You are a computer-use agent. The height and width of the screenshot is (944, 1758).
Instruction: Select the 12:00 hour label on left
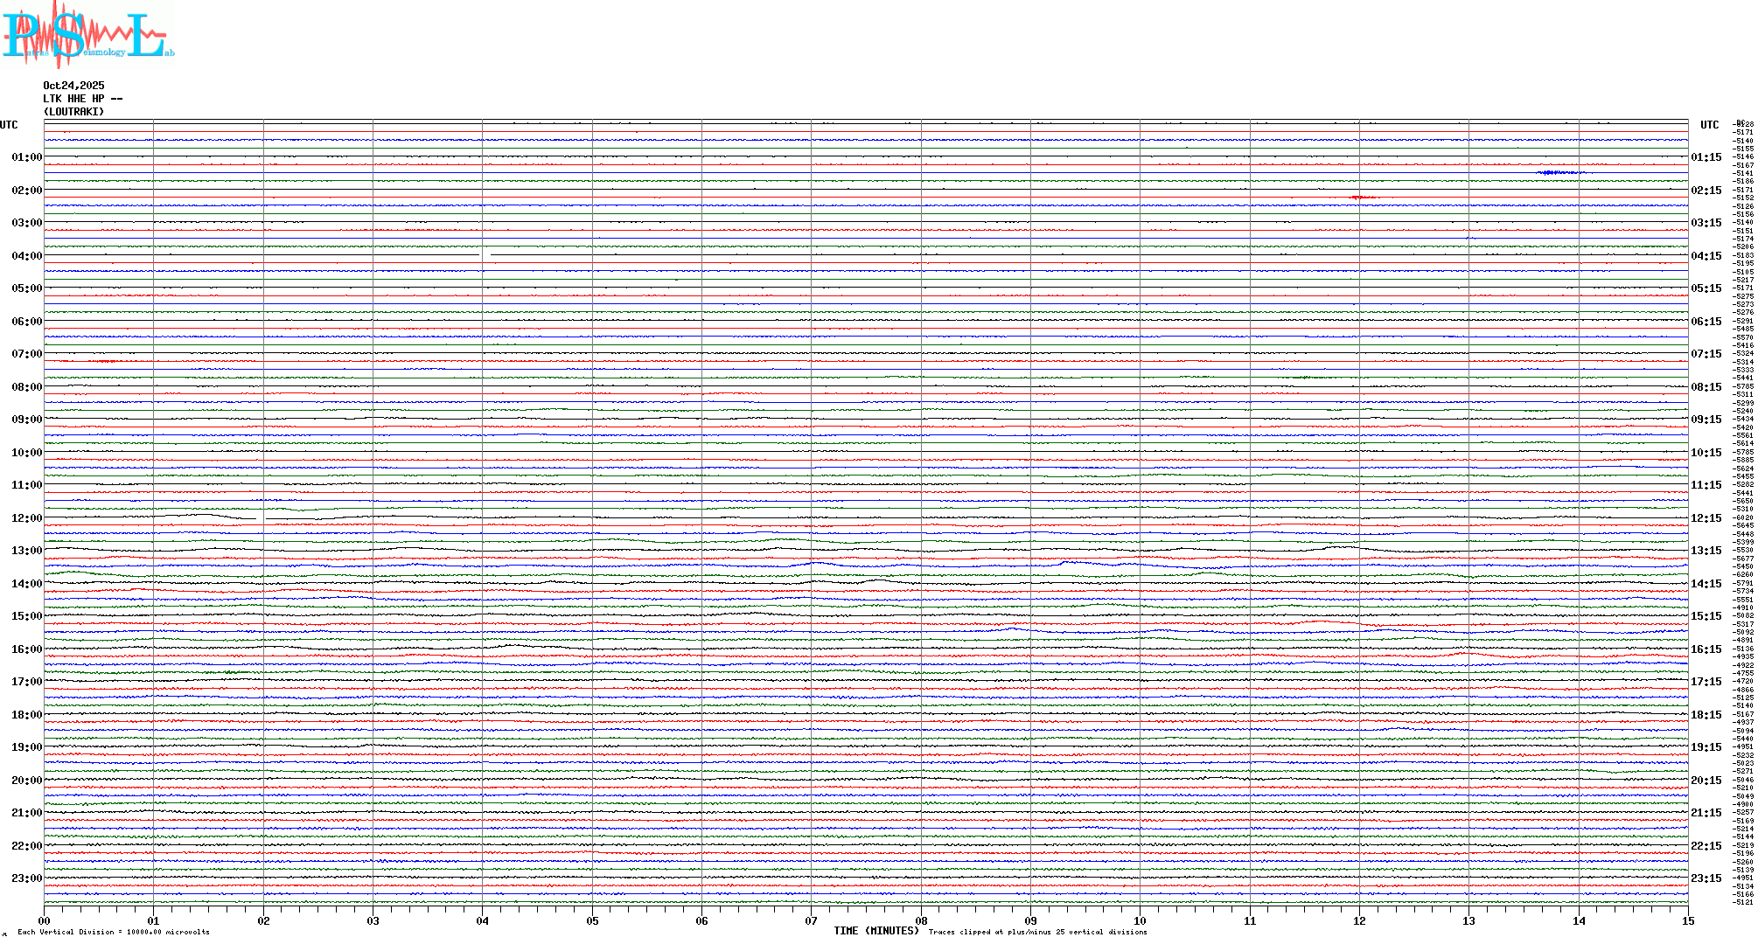pos(26,518)
